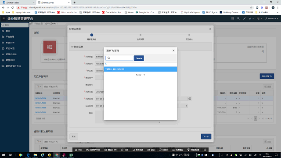Open the PAYMENT001 link in table
This screenshot has height=158, width=281.
click(40, 112)
